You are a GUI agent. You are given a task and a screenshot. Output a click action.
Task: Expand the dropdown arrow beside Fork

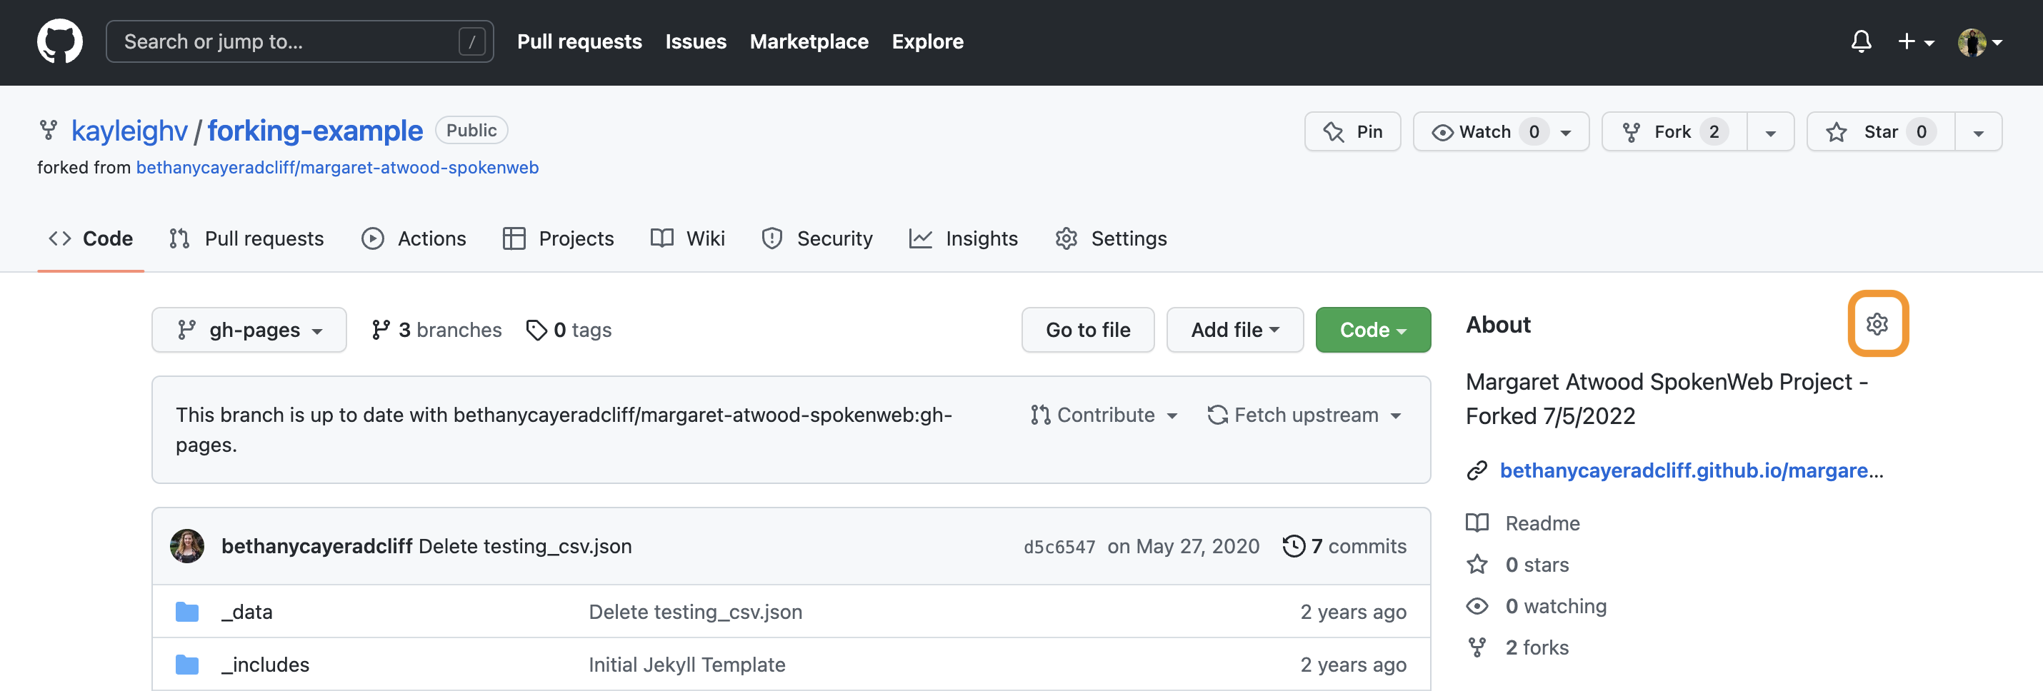tap(1770, 132)
